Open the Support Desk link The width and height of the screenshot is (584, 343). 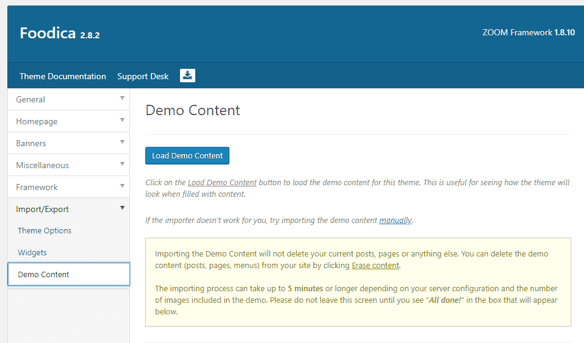(x=143, y=76)
